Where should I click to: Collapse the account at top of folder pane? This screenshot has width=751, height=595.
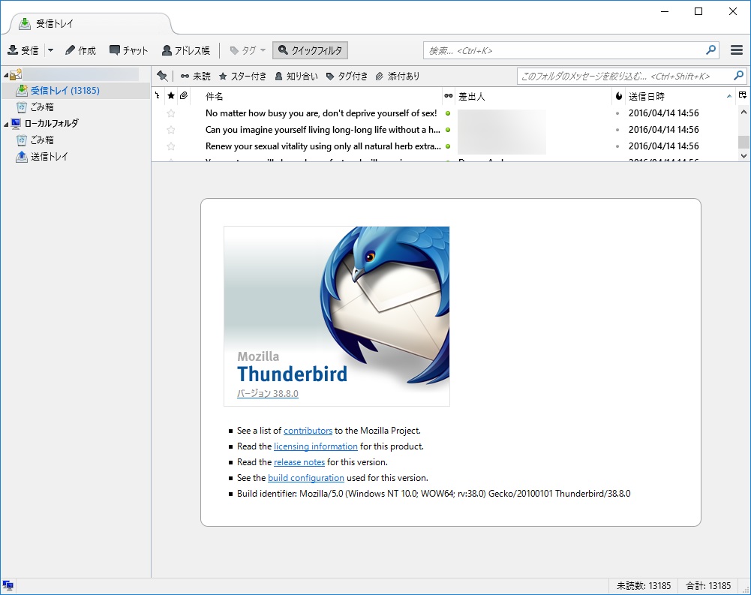[5, 74]
